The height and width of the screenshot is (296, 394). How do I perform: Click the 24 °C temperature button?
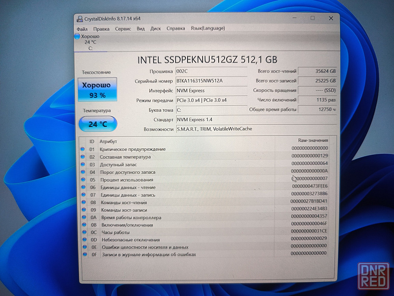point(98,124)
